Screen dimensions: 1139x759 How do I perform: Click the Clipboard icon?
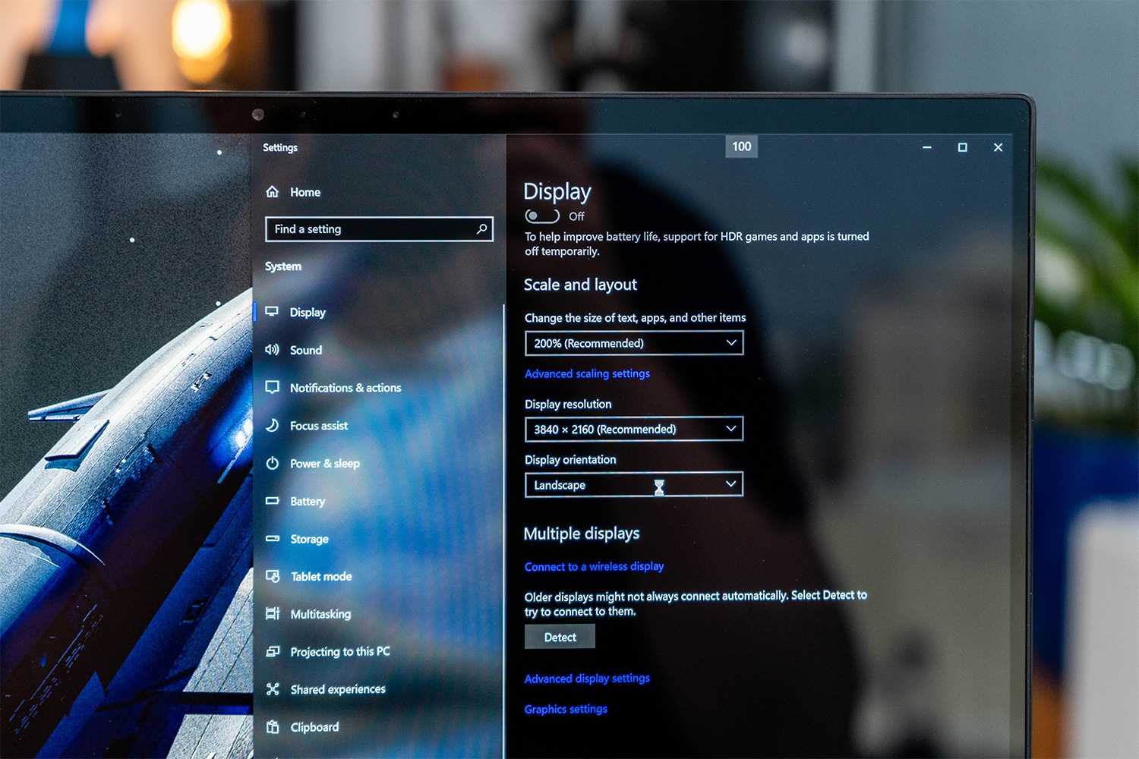[273, 727]
